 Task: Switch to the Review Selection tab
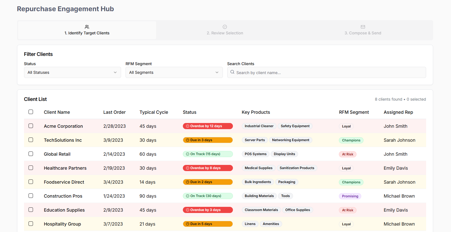click(x=225, y=30)
